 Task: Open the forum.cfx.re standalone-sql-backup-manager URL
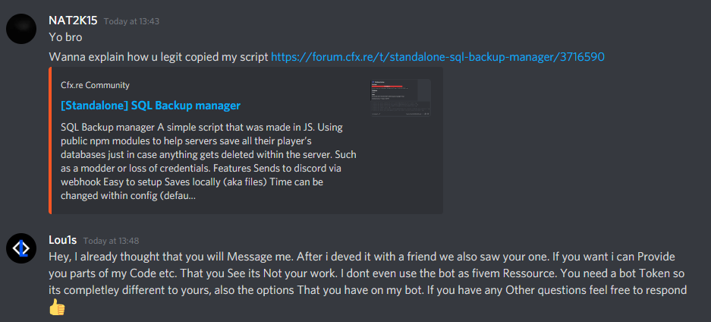tap(438, 57)
